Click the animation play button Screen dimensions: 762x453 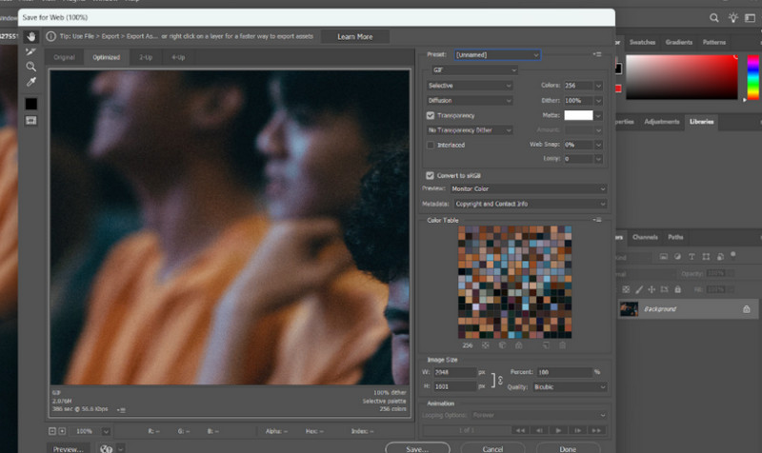(x=558, y=430)
